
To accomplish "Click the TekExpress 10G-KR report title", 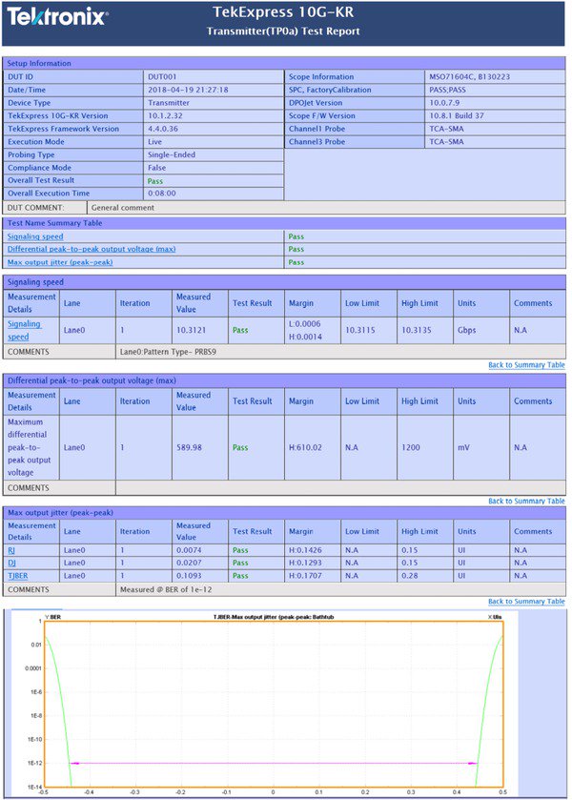I will 285,13.
